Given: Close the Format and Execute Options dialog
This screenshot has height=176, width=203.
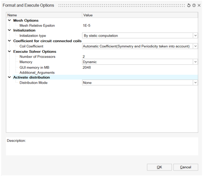Looking at the screenshot, I should (199, 5).
